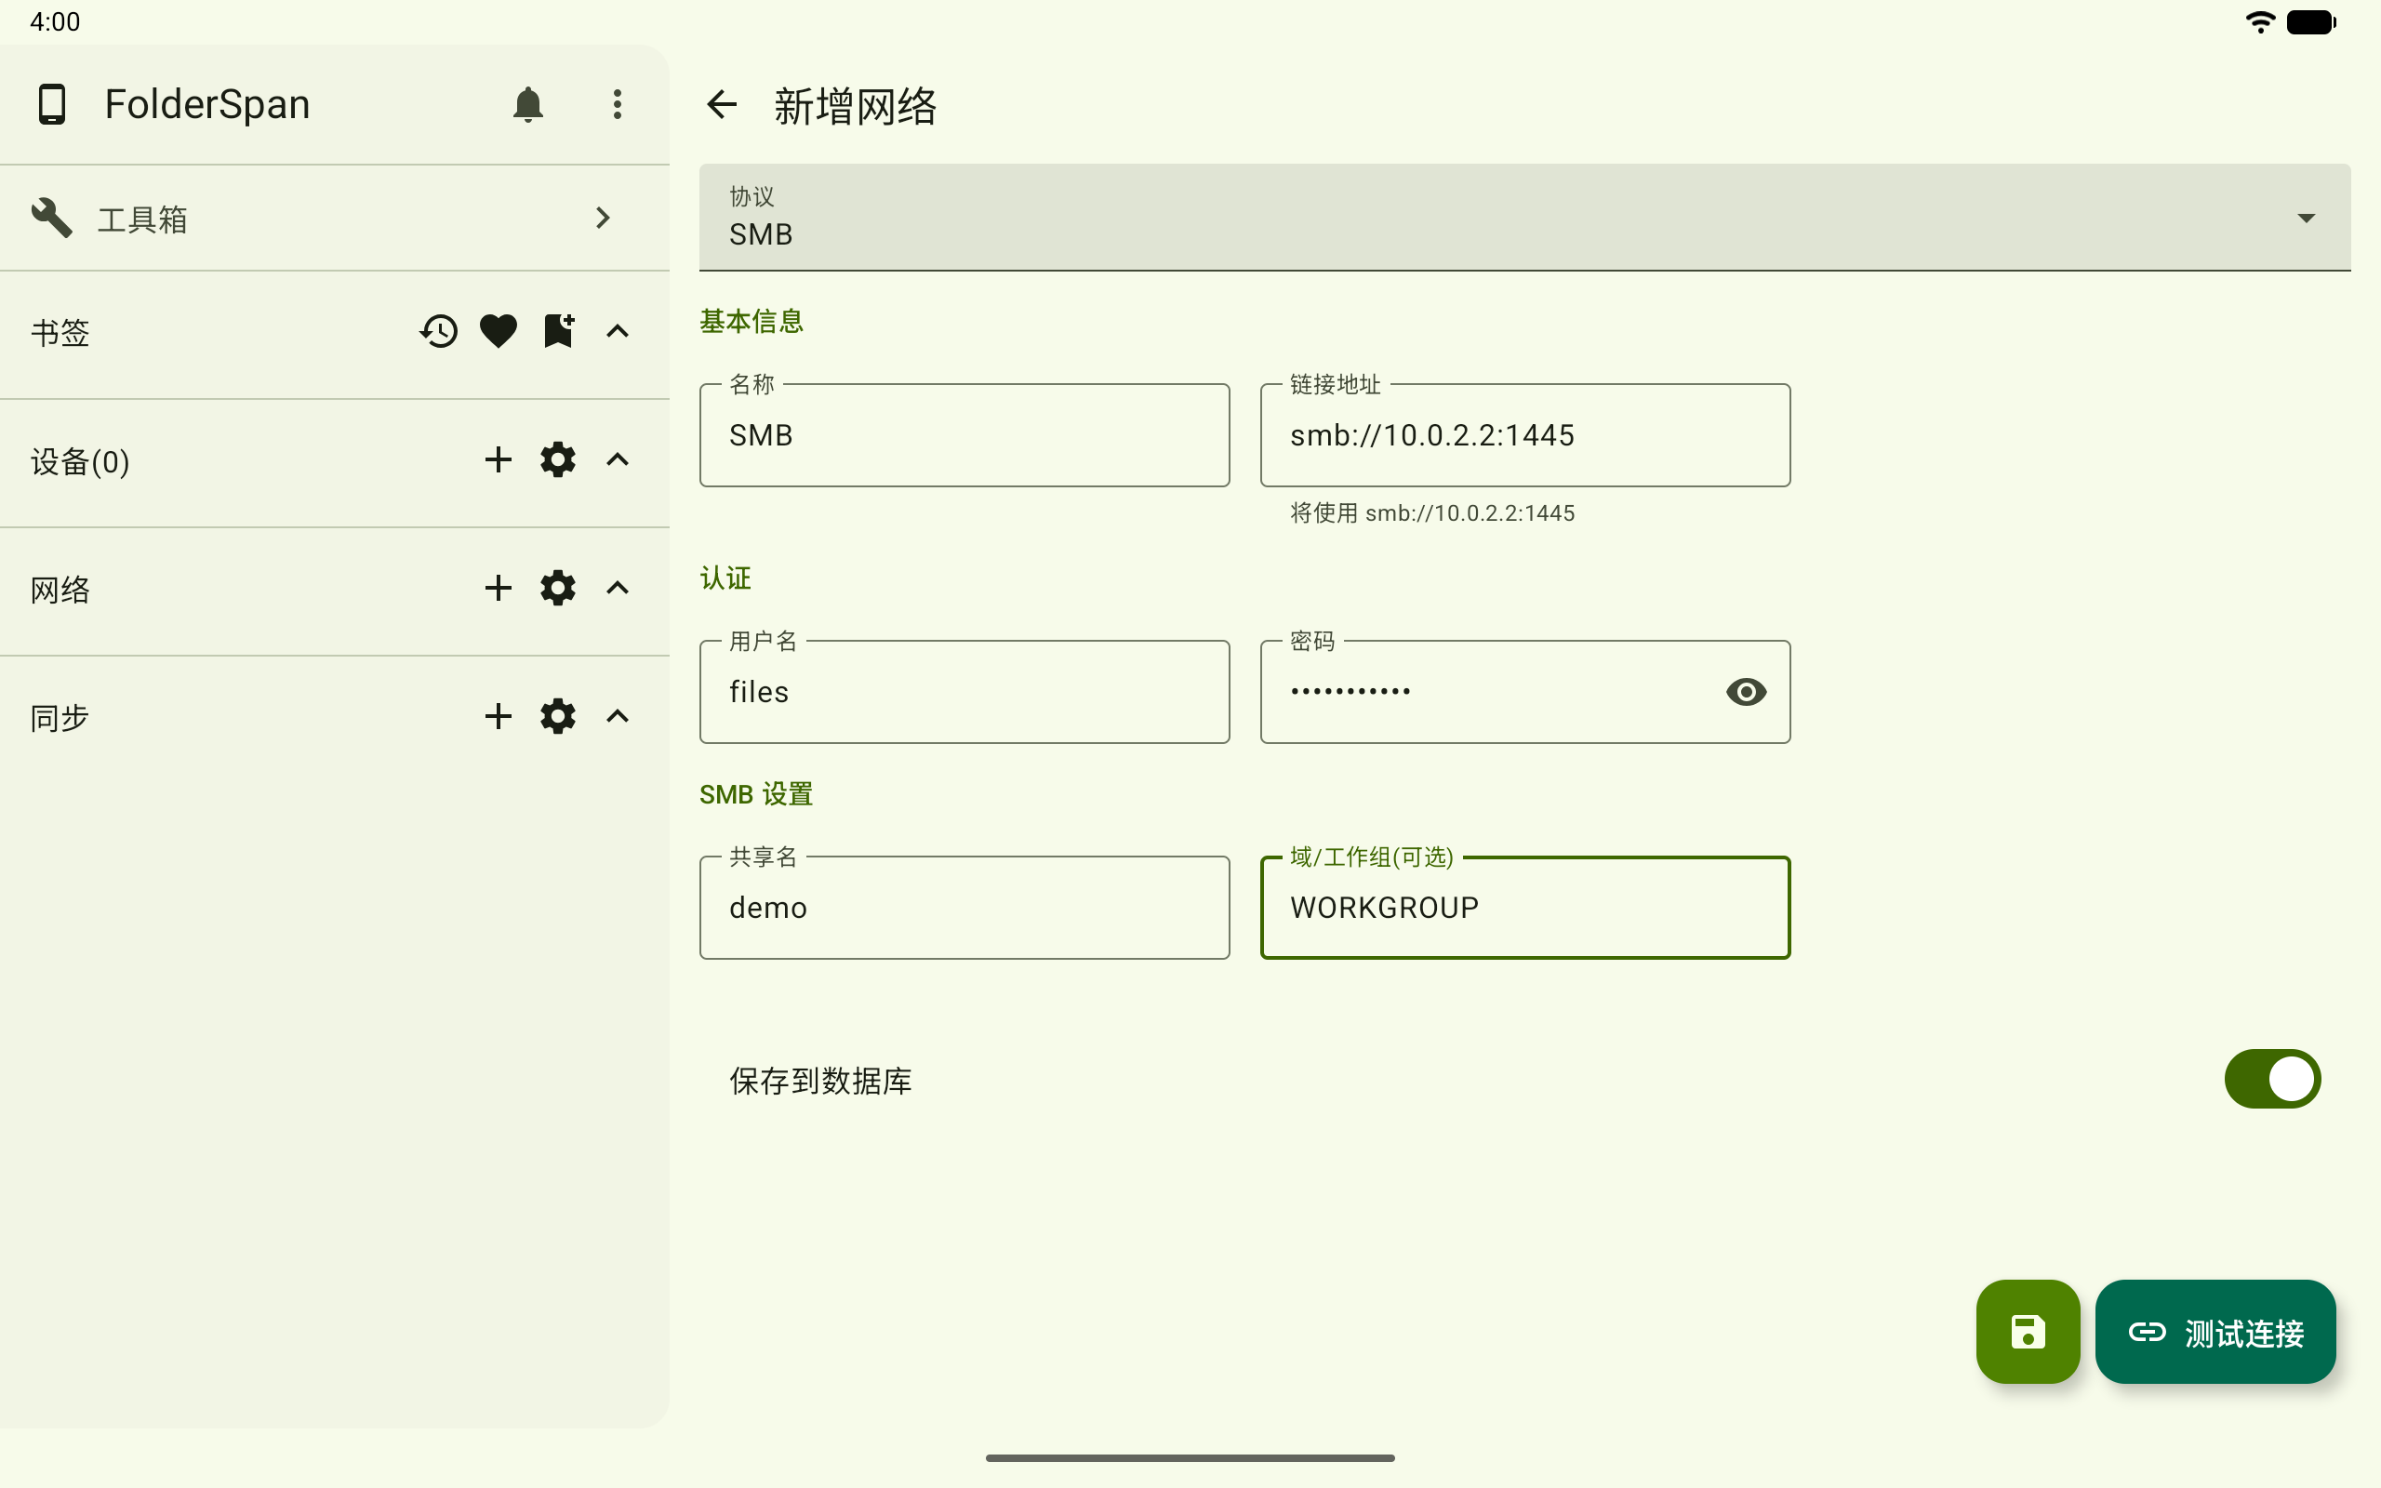
Task: Click the 名称 input field
Action: tap(964, 435)
